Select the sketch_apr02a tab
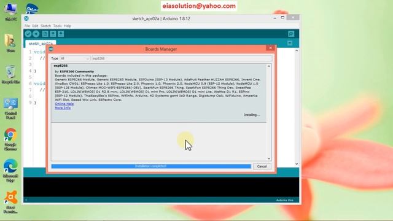 (41, 44)
